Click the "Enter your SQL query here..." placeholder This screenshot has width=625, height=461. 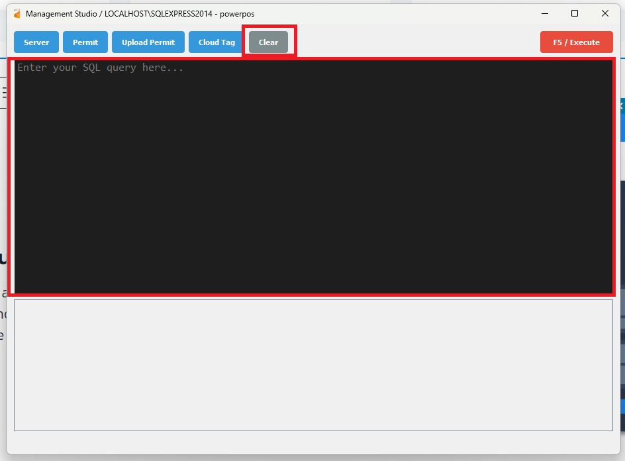click(x=100, y=68)
